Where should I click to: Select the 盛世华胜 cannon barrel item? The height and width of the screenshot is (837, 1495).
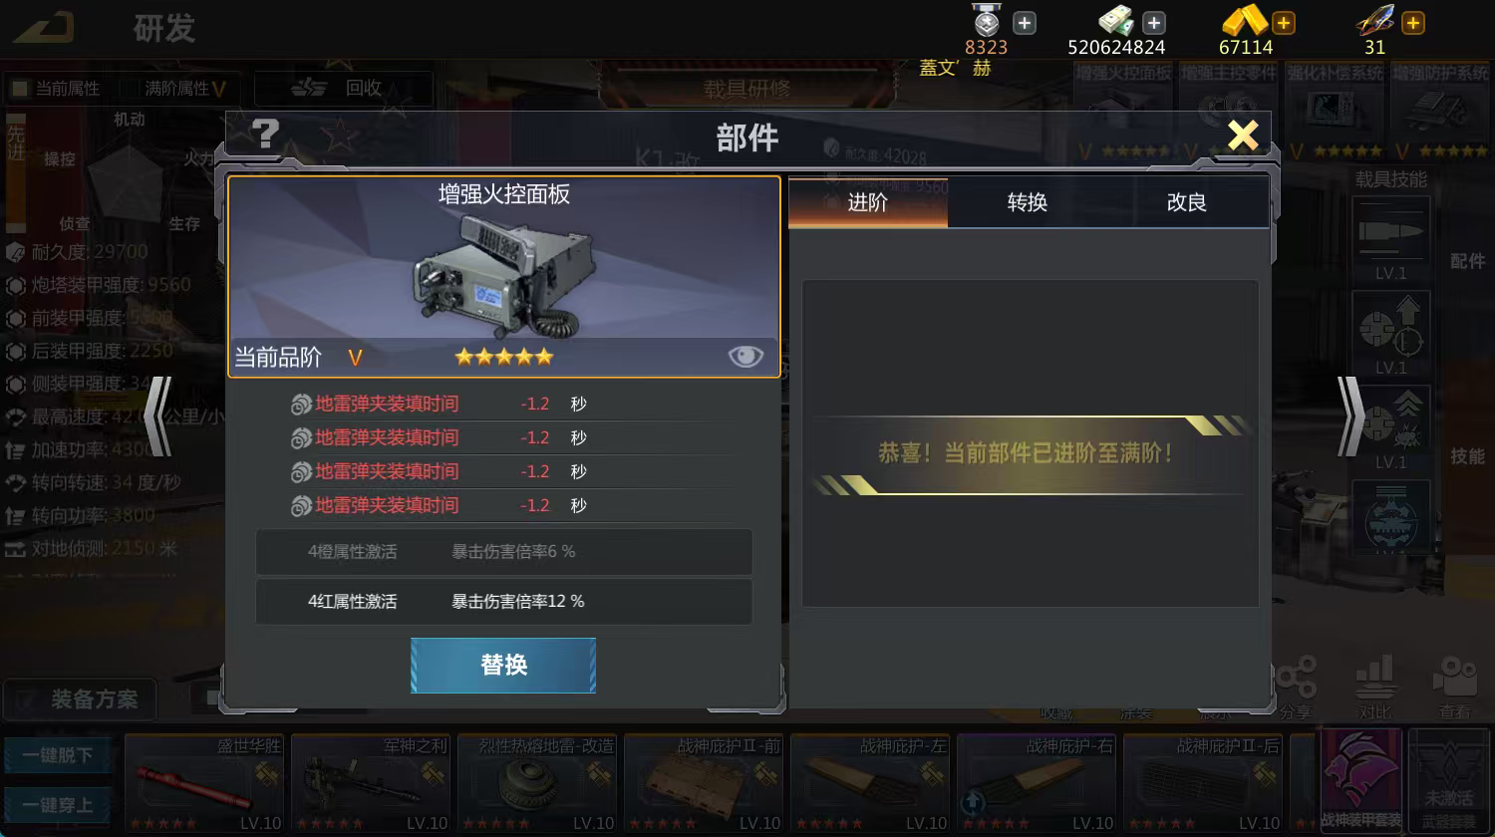[x=204, y=784]
